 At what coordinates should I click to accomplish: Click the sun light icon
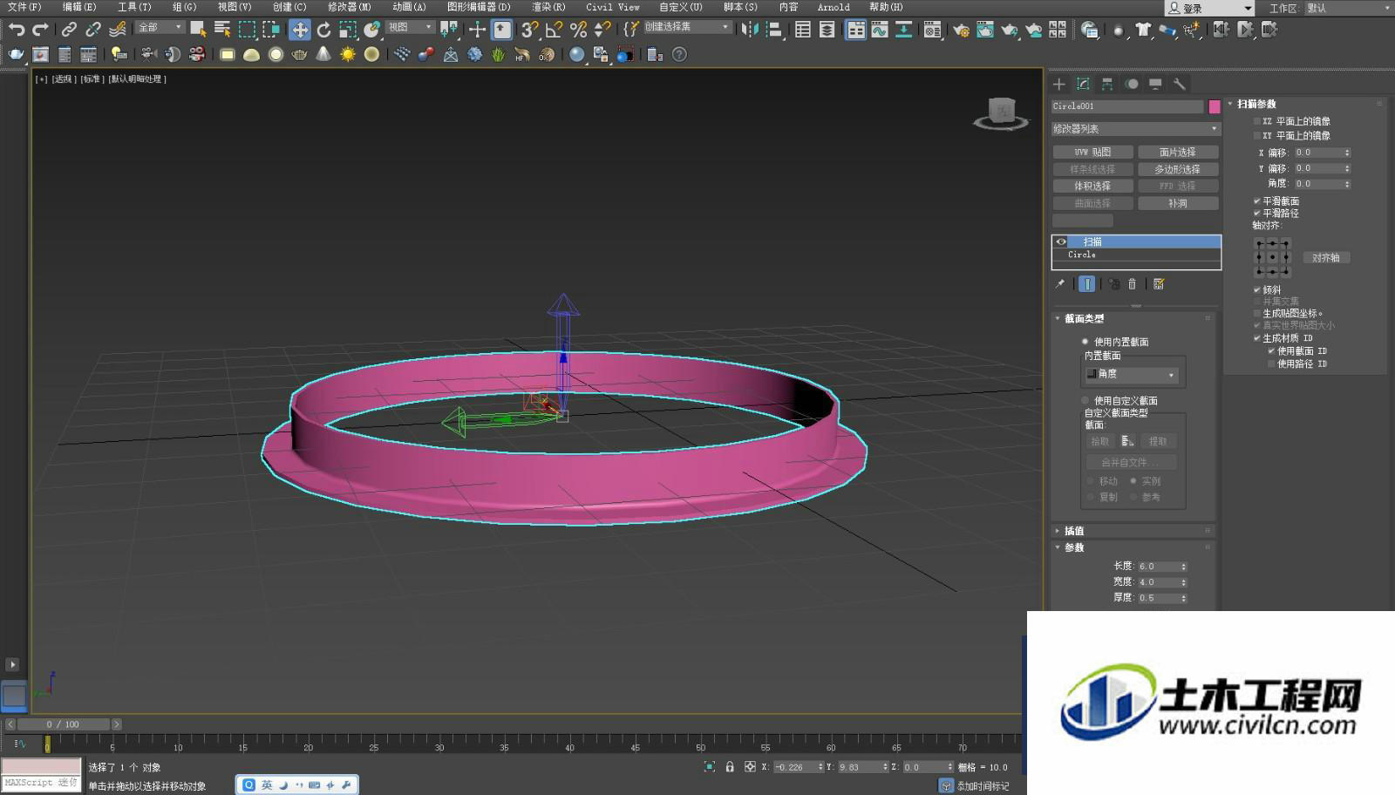coord(348,54)
